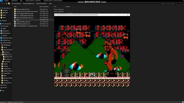Open REMATCH folder in quick access

pos(5,13)
